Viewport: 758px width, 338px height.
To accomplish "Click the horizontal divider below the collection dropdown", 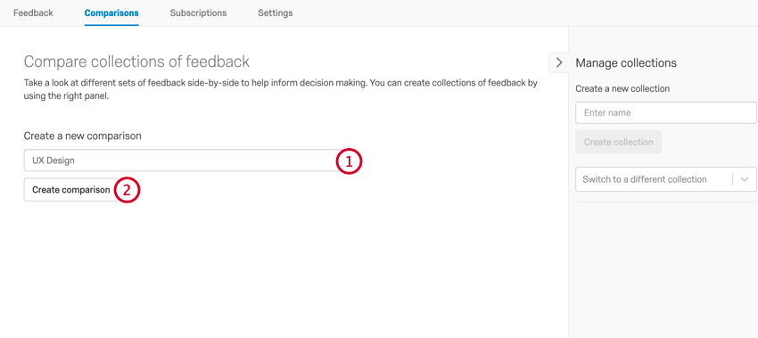I will (x=665, y=202).
